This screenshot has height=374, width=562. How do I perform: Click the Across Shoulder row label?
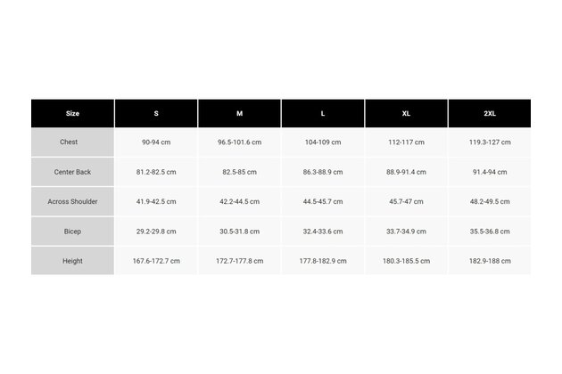[72, 201]
